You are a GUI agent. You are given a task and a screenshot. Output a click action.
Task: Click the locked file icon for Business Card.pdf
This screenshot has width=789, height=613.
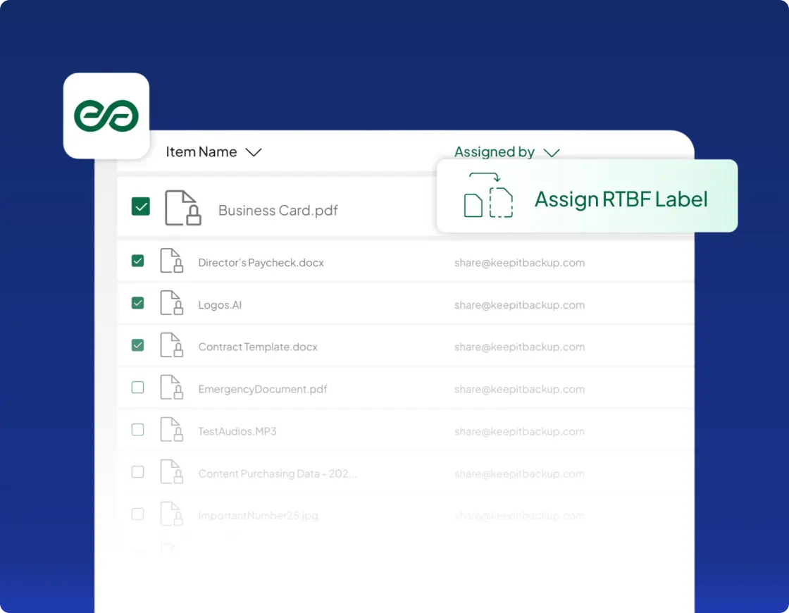[182, 208]
